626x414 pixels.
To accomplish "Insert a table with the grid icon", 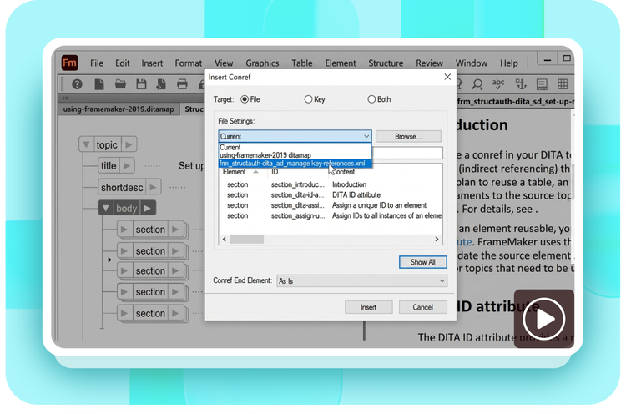I will [x=563, y=84].
